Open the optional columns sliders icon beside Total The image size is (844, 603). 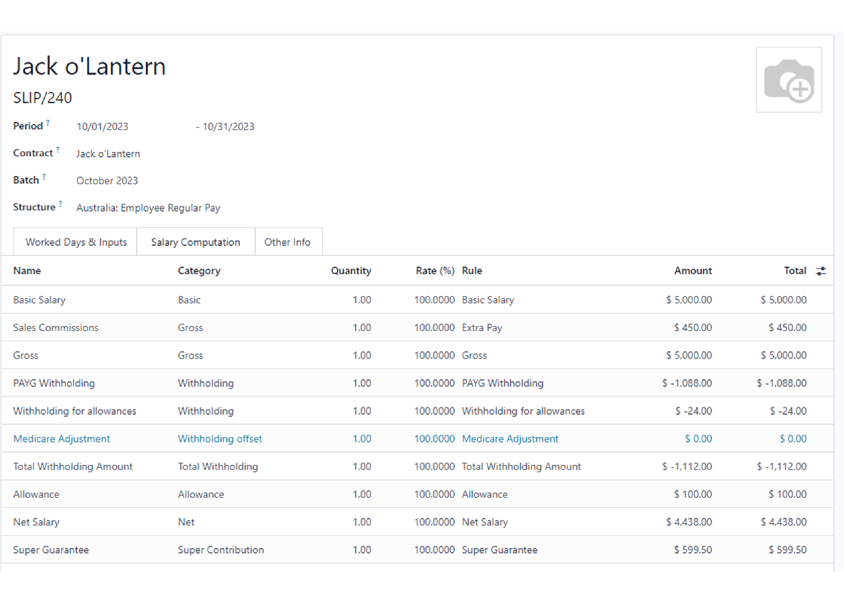click(x=821, y=271)
